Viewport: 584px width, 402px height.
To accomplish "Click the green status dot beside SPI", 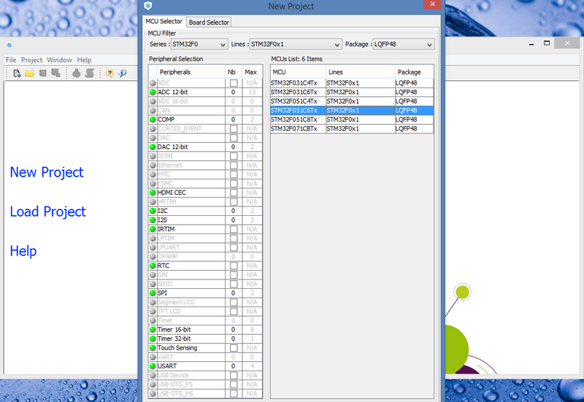I will (x=153, y=293).
